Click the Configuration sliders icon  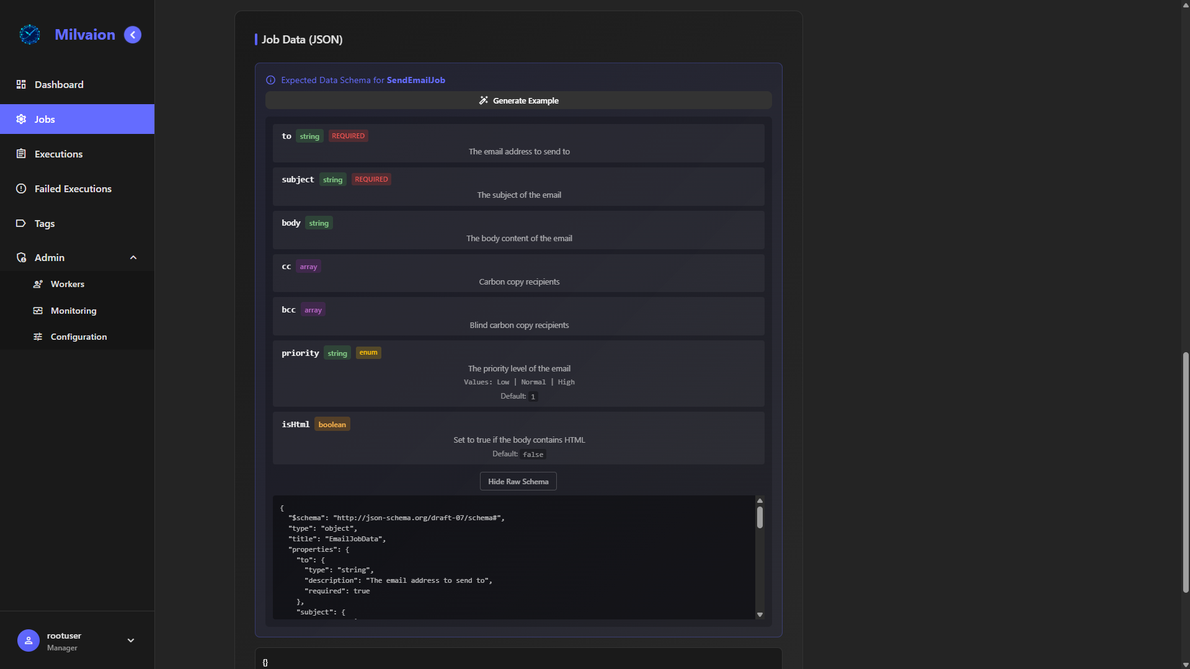(x=38, y=337)
